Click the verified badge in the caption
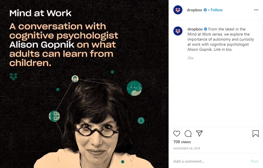The image size is (263, 168). 205,29
